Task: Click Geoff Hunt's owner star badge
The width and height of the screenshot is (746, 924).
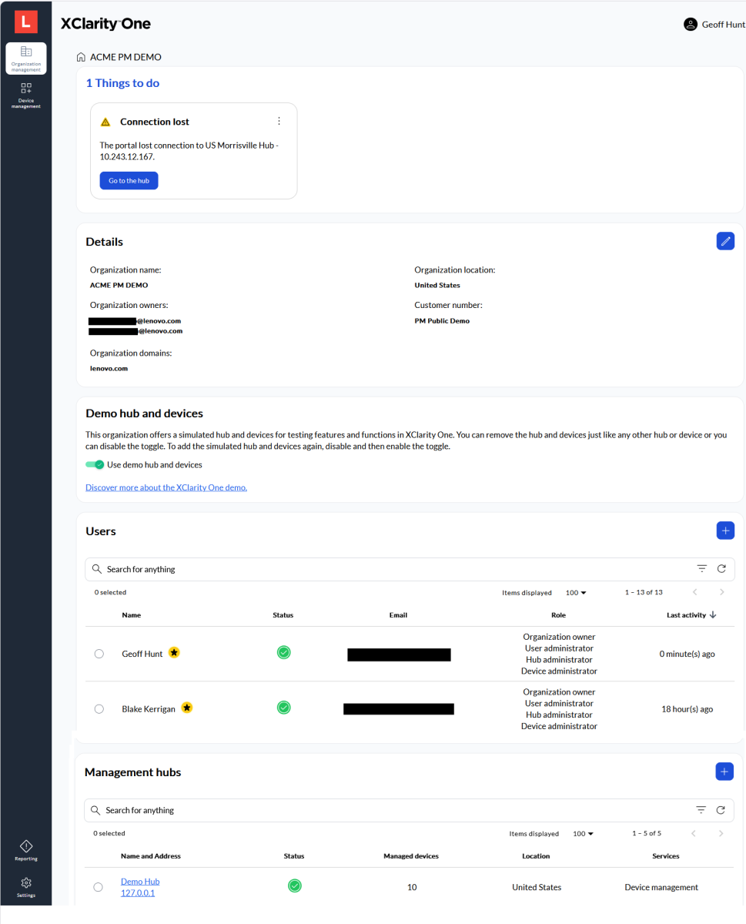Action: pyautogui.click(x=174, y=653)
